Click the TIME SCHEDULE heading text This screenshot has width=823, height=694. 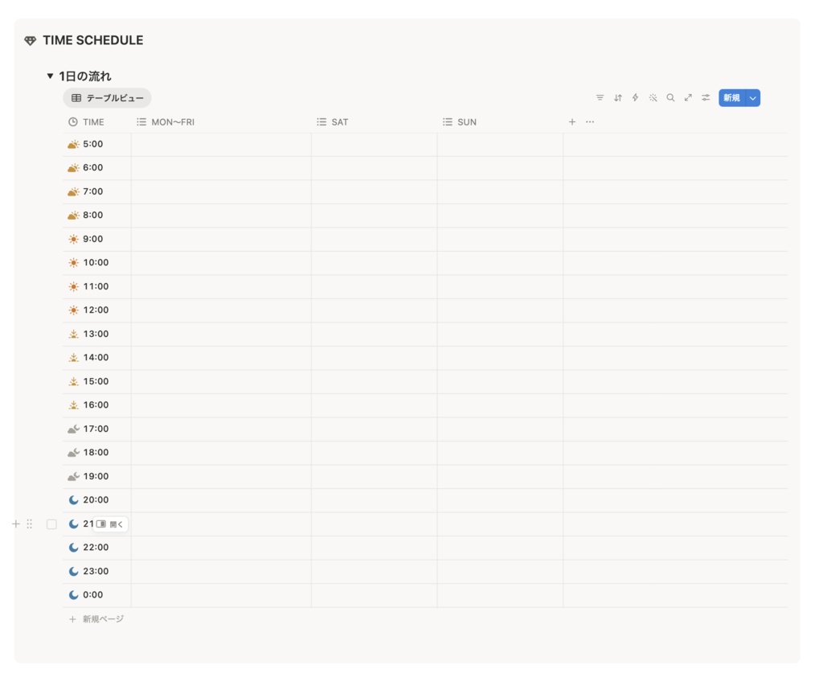pos(93,40)
